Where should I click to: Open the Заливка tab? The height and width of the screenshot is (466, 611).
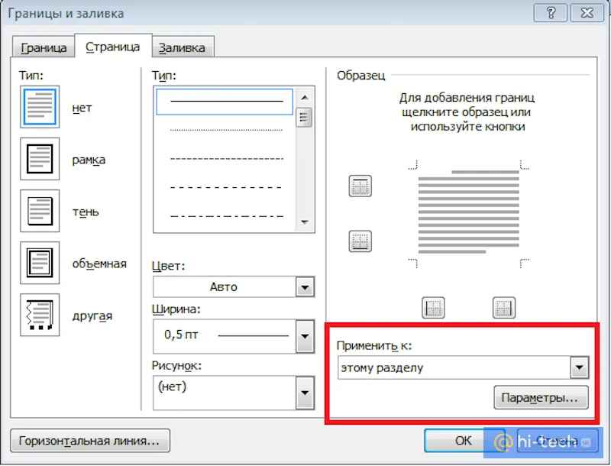pyautogui.click(x=182, y=47)
